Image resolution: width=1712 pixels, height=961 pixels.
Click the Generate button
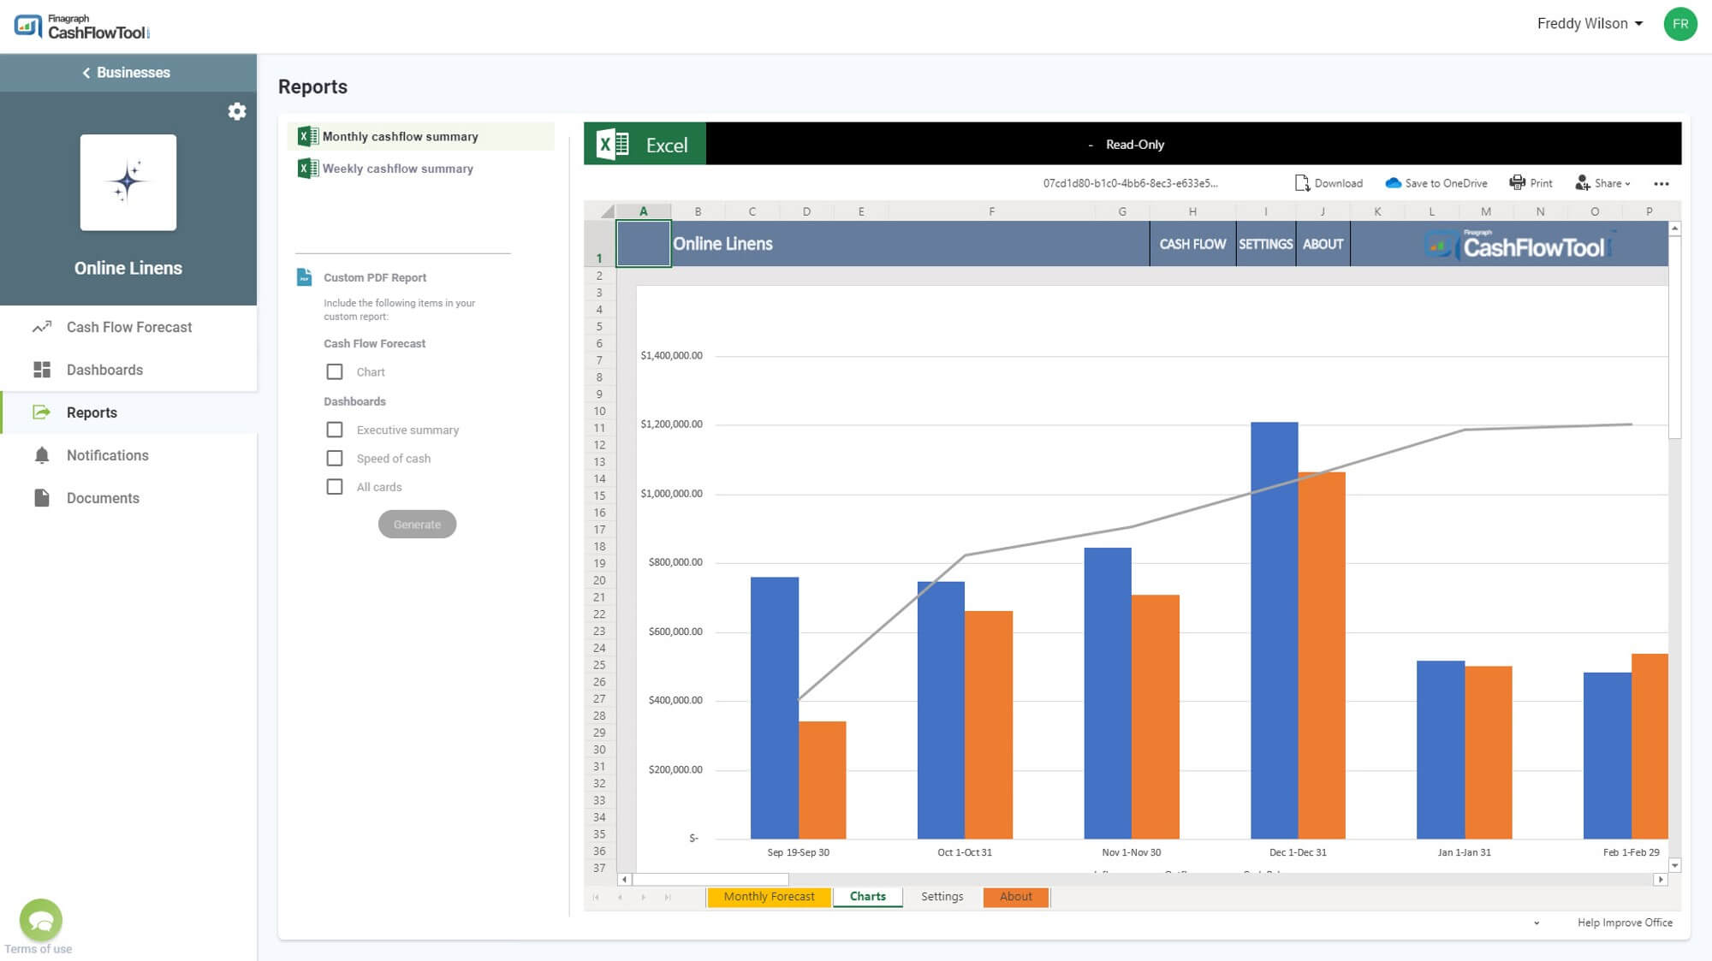point(417,525)
